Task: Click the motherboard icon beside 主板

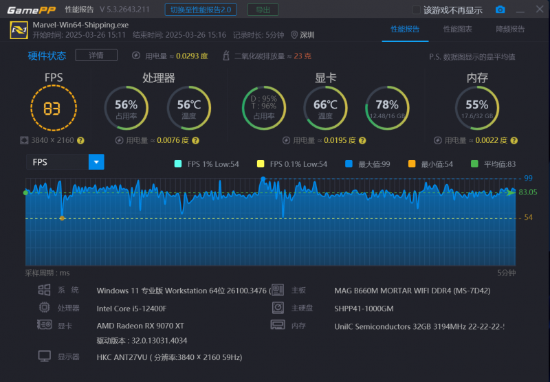Action: (278, 290)
